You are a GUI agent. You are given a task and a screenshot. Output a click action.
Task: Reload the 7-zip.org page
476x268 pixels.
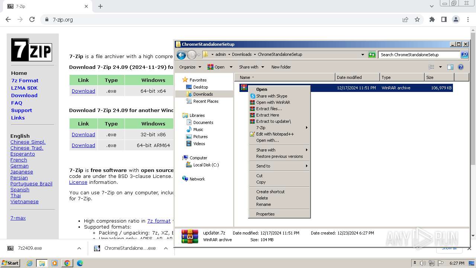(x=32, y=20)
